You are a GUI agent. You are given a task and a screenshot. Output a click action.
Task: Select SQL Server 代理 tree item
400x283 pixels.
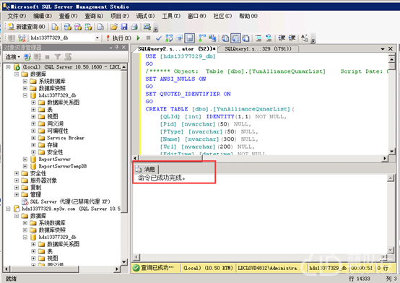(x=70, y=201)
